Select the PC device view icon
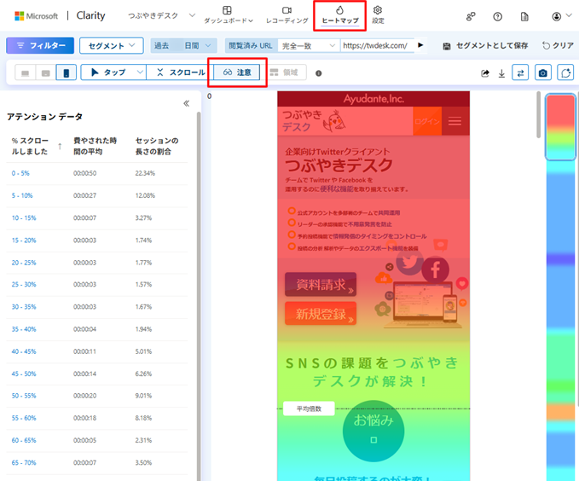Screen dimensions: 579x481 coord(25,72)
